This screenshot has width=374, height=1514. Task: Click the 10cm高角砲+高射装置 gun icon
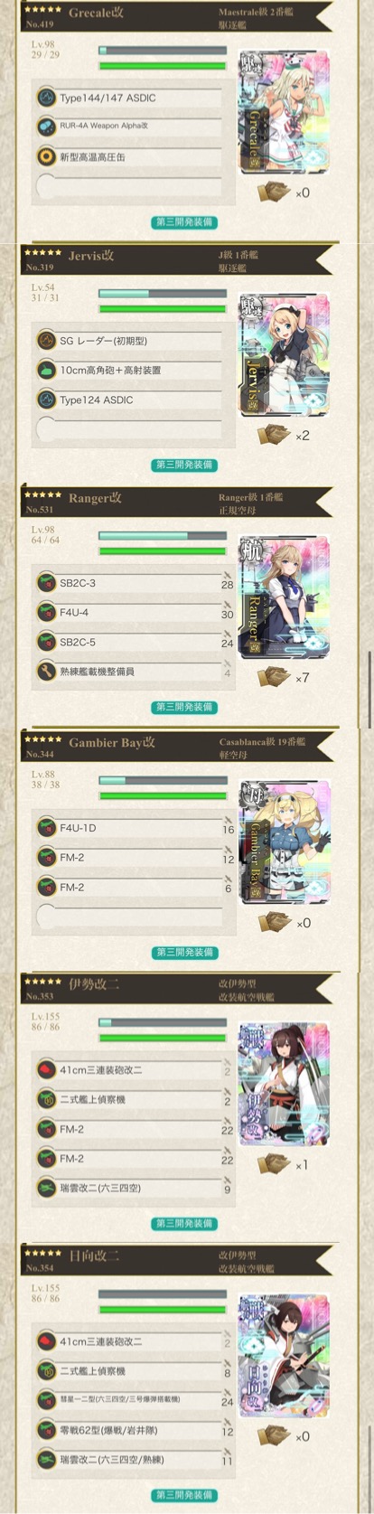click(47, 371)
